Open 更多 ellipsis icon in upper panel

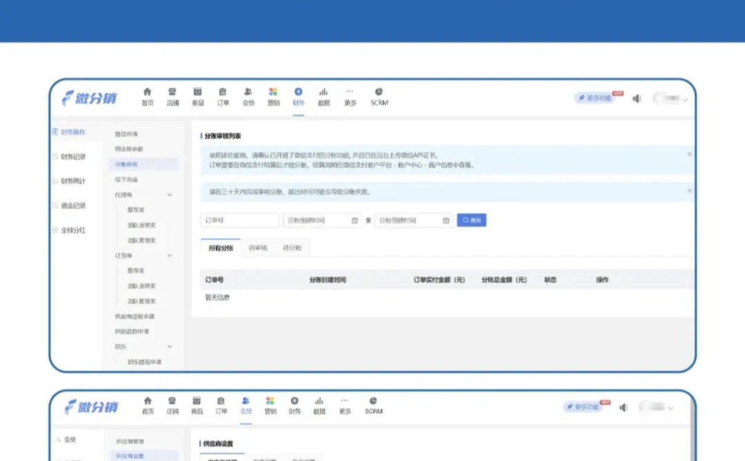[350, 91]
